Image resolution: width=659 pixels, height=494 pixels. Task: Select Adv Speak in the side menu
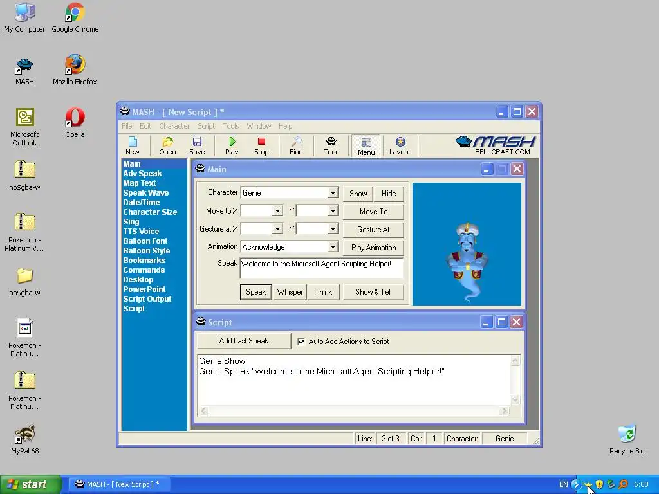(142, 174)
